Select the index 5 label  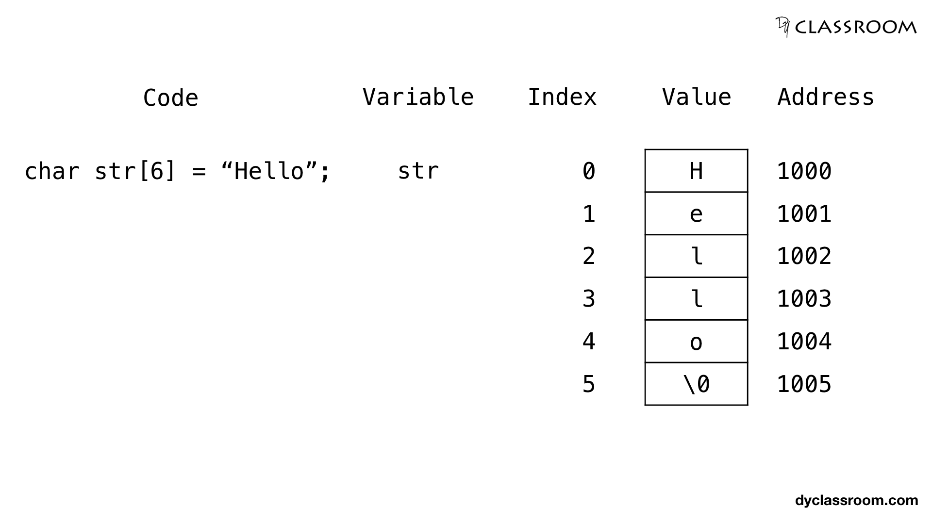click(x=589, y=383)
